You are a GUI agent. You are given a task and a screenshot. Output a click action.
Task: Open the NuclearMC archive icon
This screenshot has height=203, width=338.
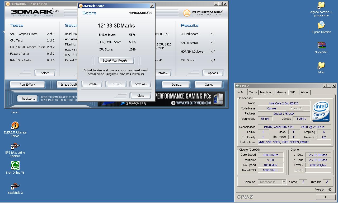click(x=321, y=45)
